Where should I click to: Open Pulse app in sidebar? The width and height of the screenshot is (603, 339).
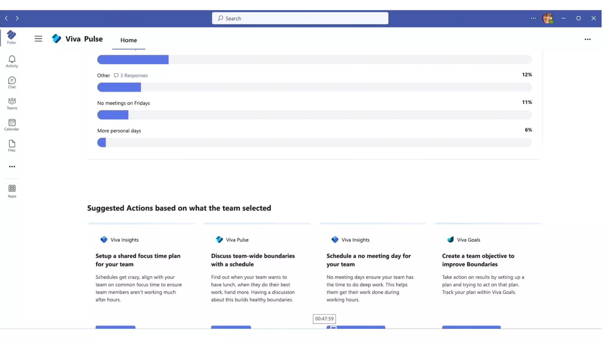(x=11, y=37)
